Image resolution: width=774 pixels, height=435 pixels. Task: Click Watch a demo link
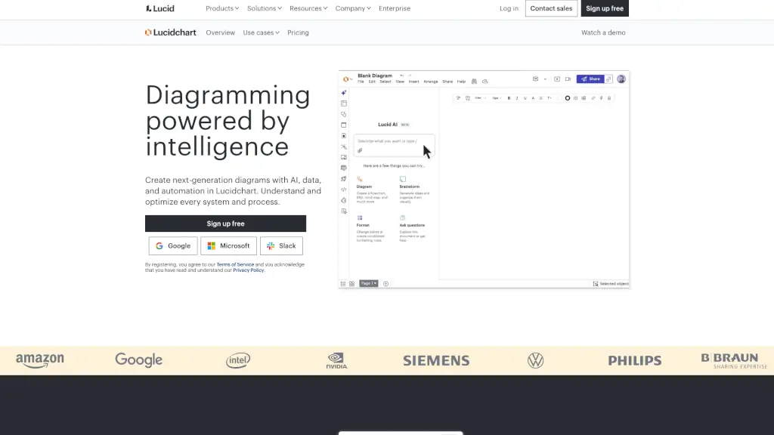point(603,32)
